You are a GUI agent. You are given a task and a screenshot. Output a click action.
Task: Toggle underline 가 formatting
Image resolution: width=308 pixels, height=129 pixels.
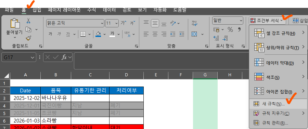68,34
